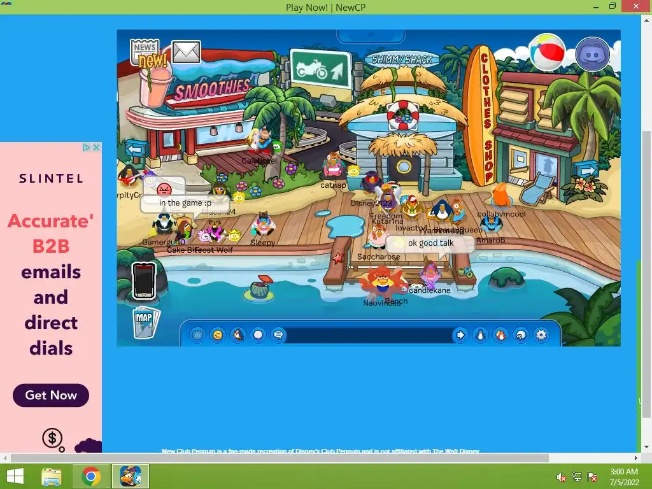Click the horizontal scrollbar right arrow
The image size is (652, 489).
click(x=636, y=458)
